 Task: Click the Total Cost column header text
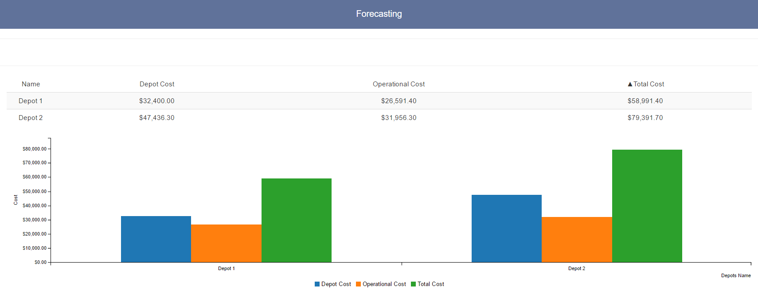[x=649, y=84]
